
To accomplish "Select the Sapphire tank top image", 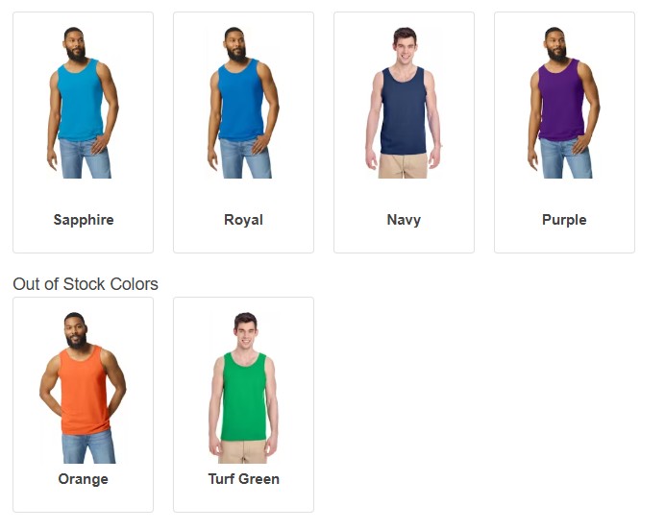I will (x=83, y=103).
